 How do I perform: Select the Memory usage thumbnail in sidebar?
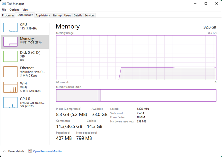tap(10, 41)
